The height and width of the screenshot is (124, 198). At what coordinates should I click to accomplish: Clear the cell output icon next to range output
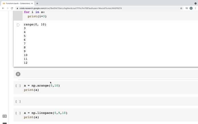18,25
